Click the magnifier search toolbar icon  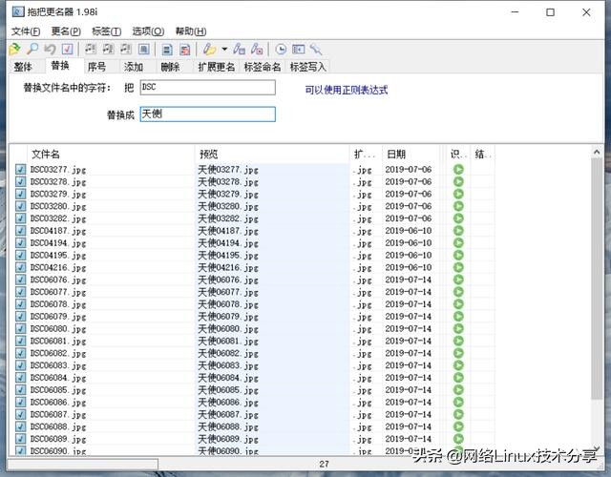click(x=32, y=49)
